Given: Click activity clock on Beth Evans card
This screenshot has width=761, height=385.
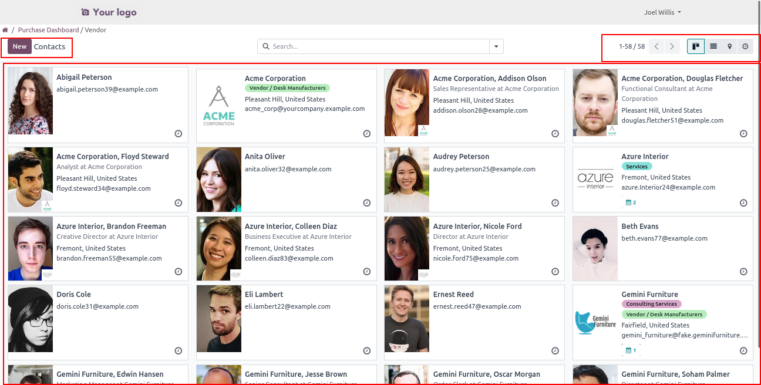Looking at the screenshot, I should (x=743, y=272).
